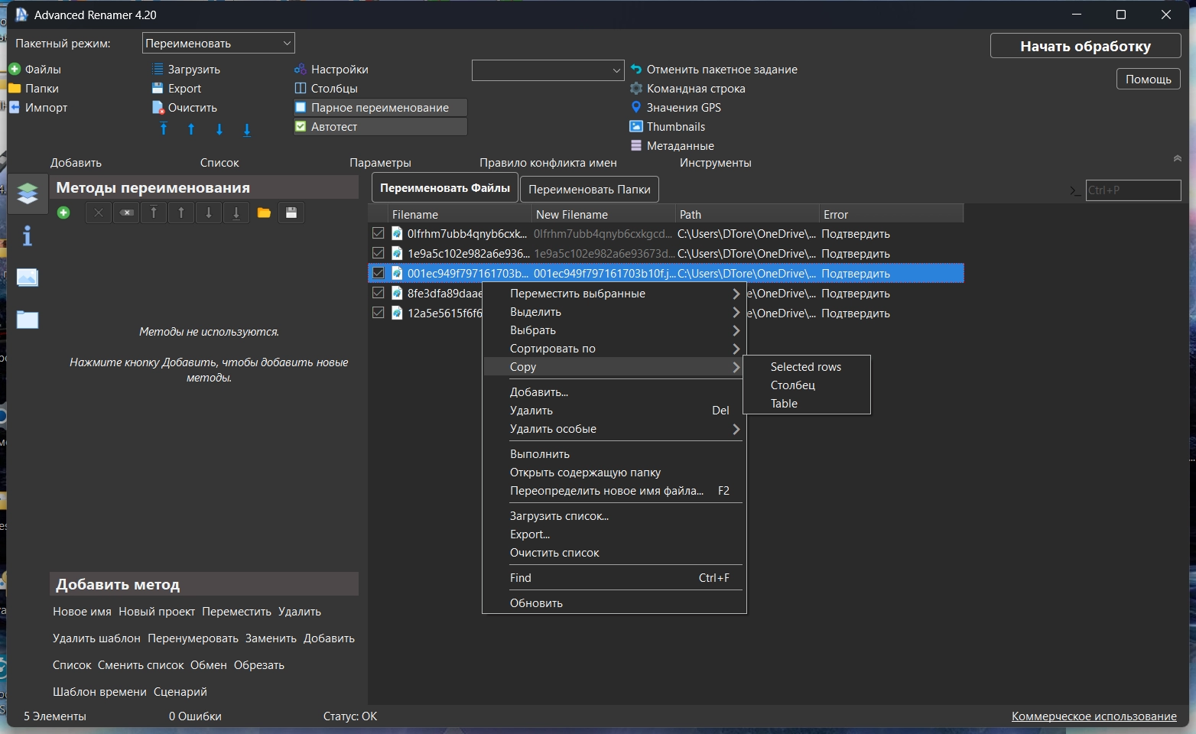Click the save methods floppy disk icon
1196x734 pixels.
pos(291,213)
